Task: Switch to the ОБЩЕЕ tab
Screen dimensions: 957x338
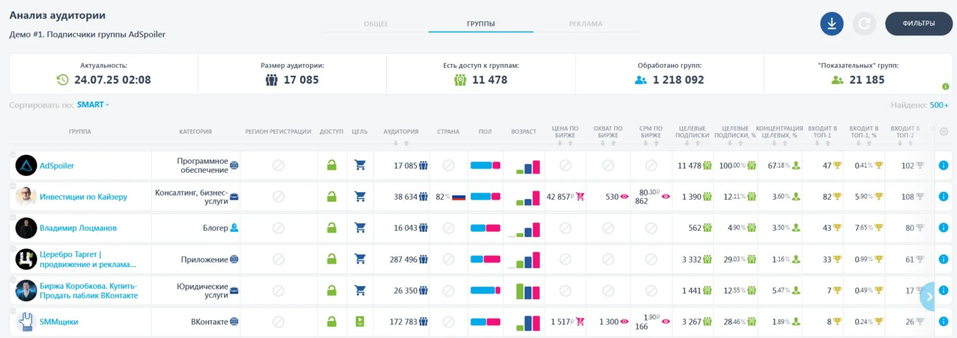Action: point(376,24)
